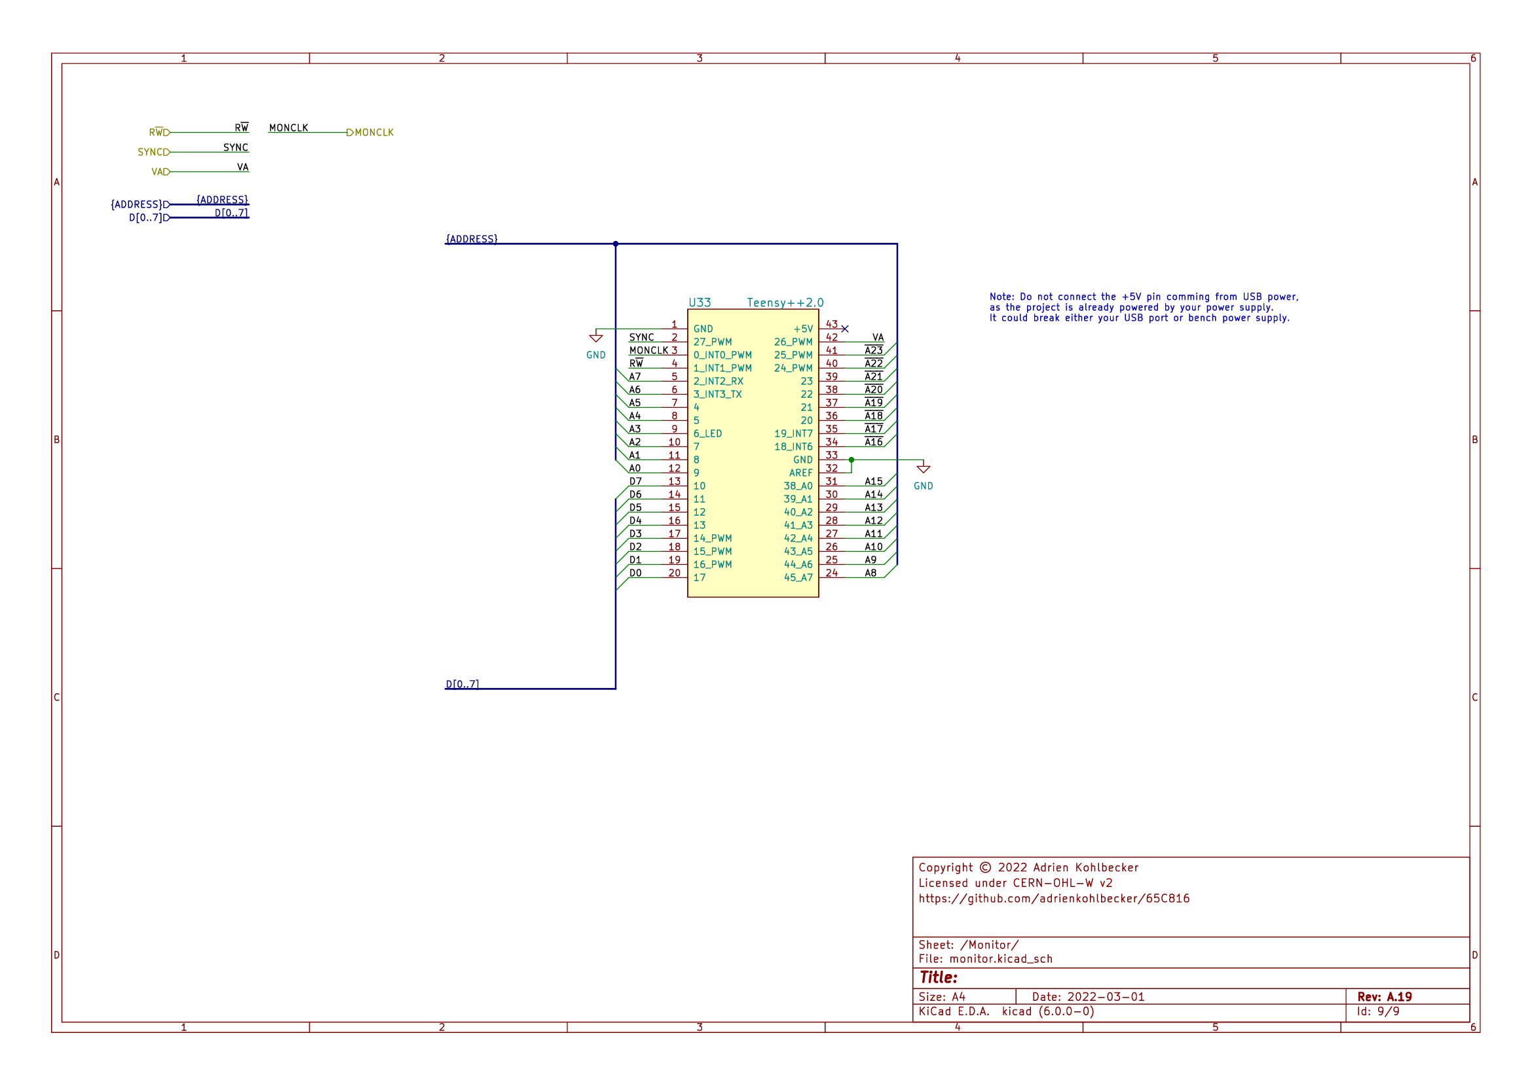Click the 6_LED pin name

(x=707, y=433)
